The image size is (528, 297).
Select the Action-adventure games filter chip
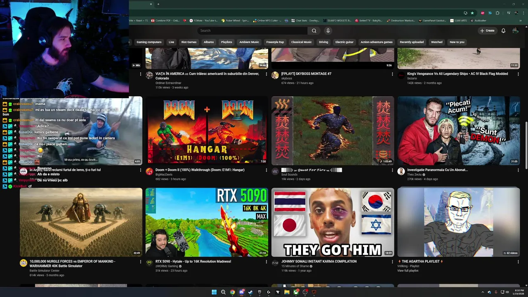click(x=377, y=42)
